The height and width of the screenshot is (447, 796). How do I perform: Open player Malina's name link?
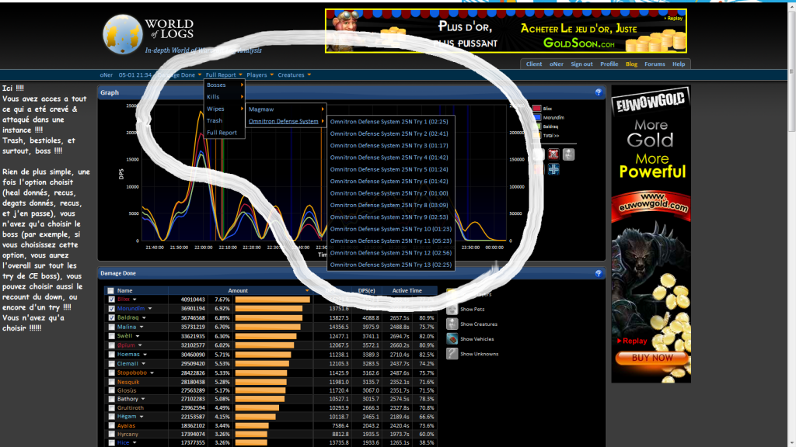[127, 327]
